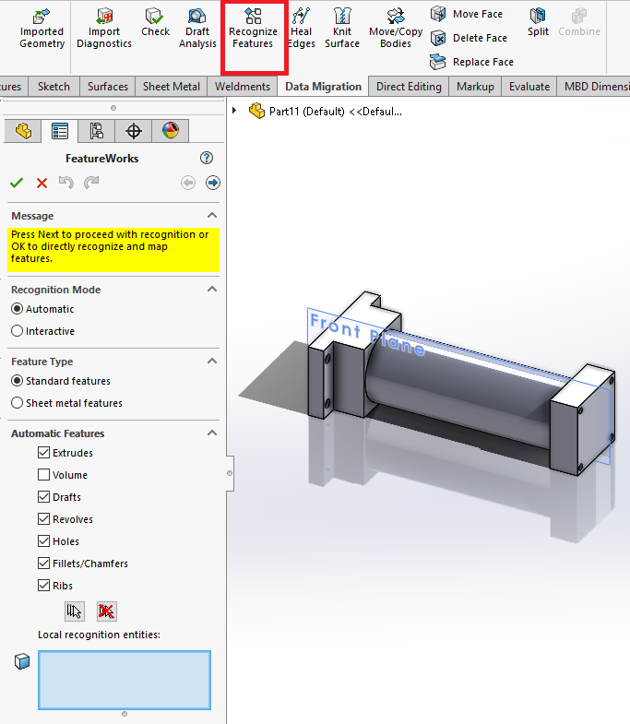Disable the Fillets/Chamfers checkbox

point(44,564)
